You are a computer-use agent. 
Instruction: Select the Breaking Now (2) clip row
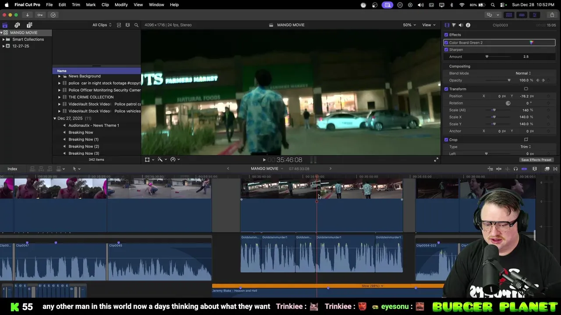[97, 147]
